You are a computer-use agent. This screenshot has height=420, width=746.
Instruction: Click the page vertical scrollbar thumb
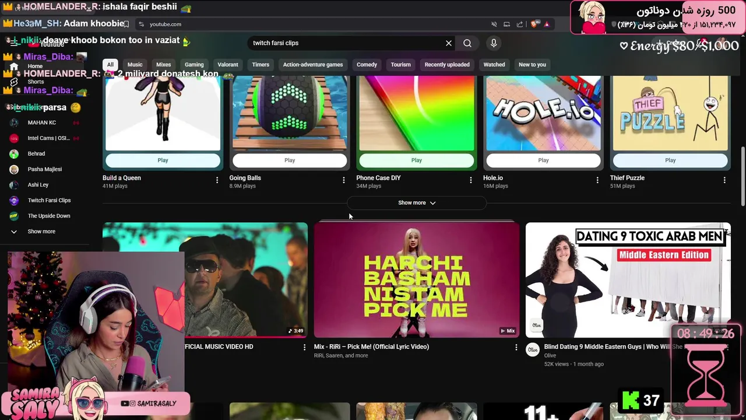743,176
